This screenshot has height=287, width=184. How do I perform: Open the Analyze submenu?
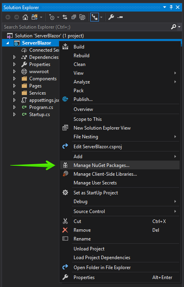(x=120, y=82)
